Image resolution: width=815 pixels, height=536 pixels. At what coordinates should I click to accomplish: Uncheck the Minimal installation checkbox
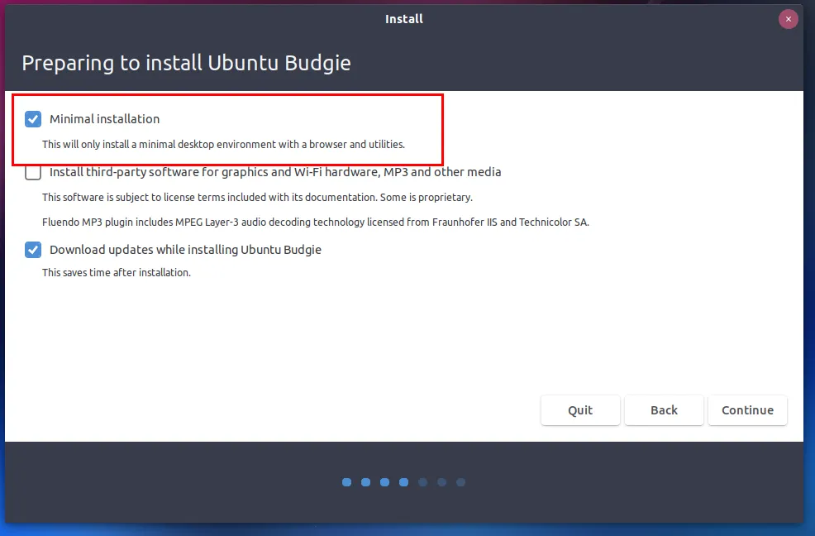pos(33,119)
